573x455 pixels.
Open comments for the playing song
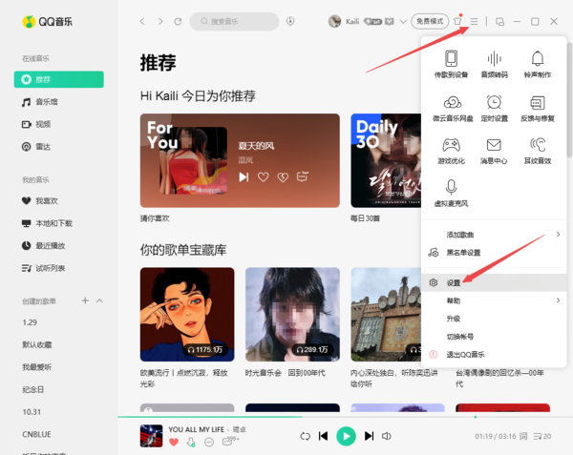coord(229,441)
